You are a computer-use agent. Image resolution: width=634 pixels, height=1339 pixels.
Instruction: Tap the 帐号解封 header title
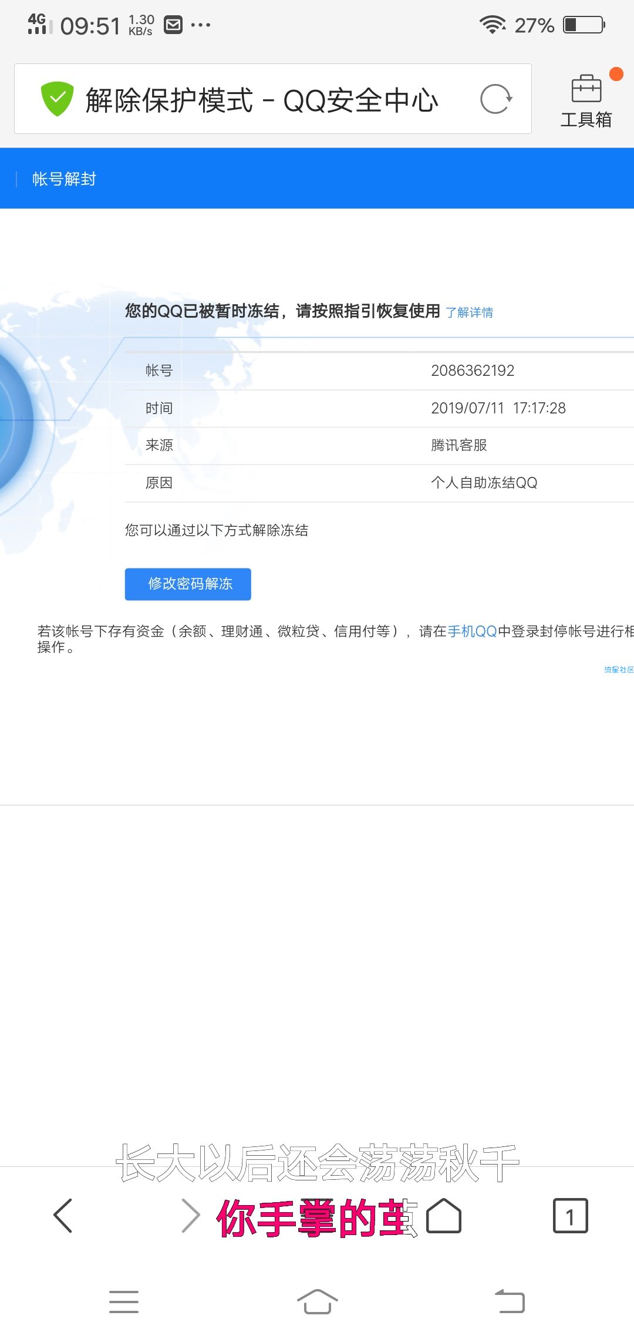tap(64, 179)
